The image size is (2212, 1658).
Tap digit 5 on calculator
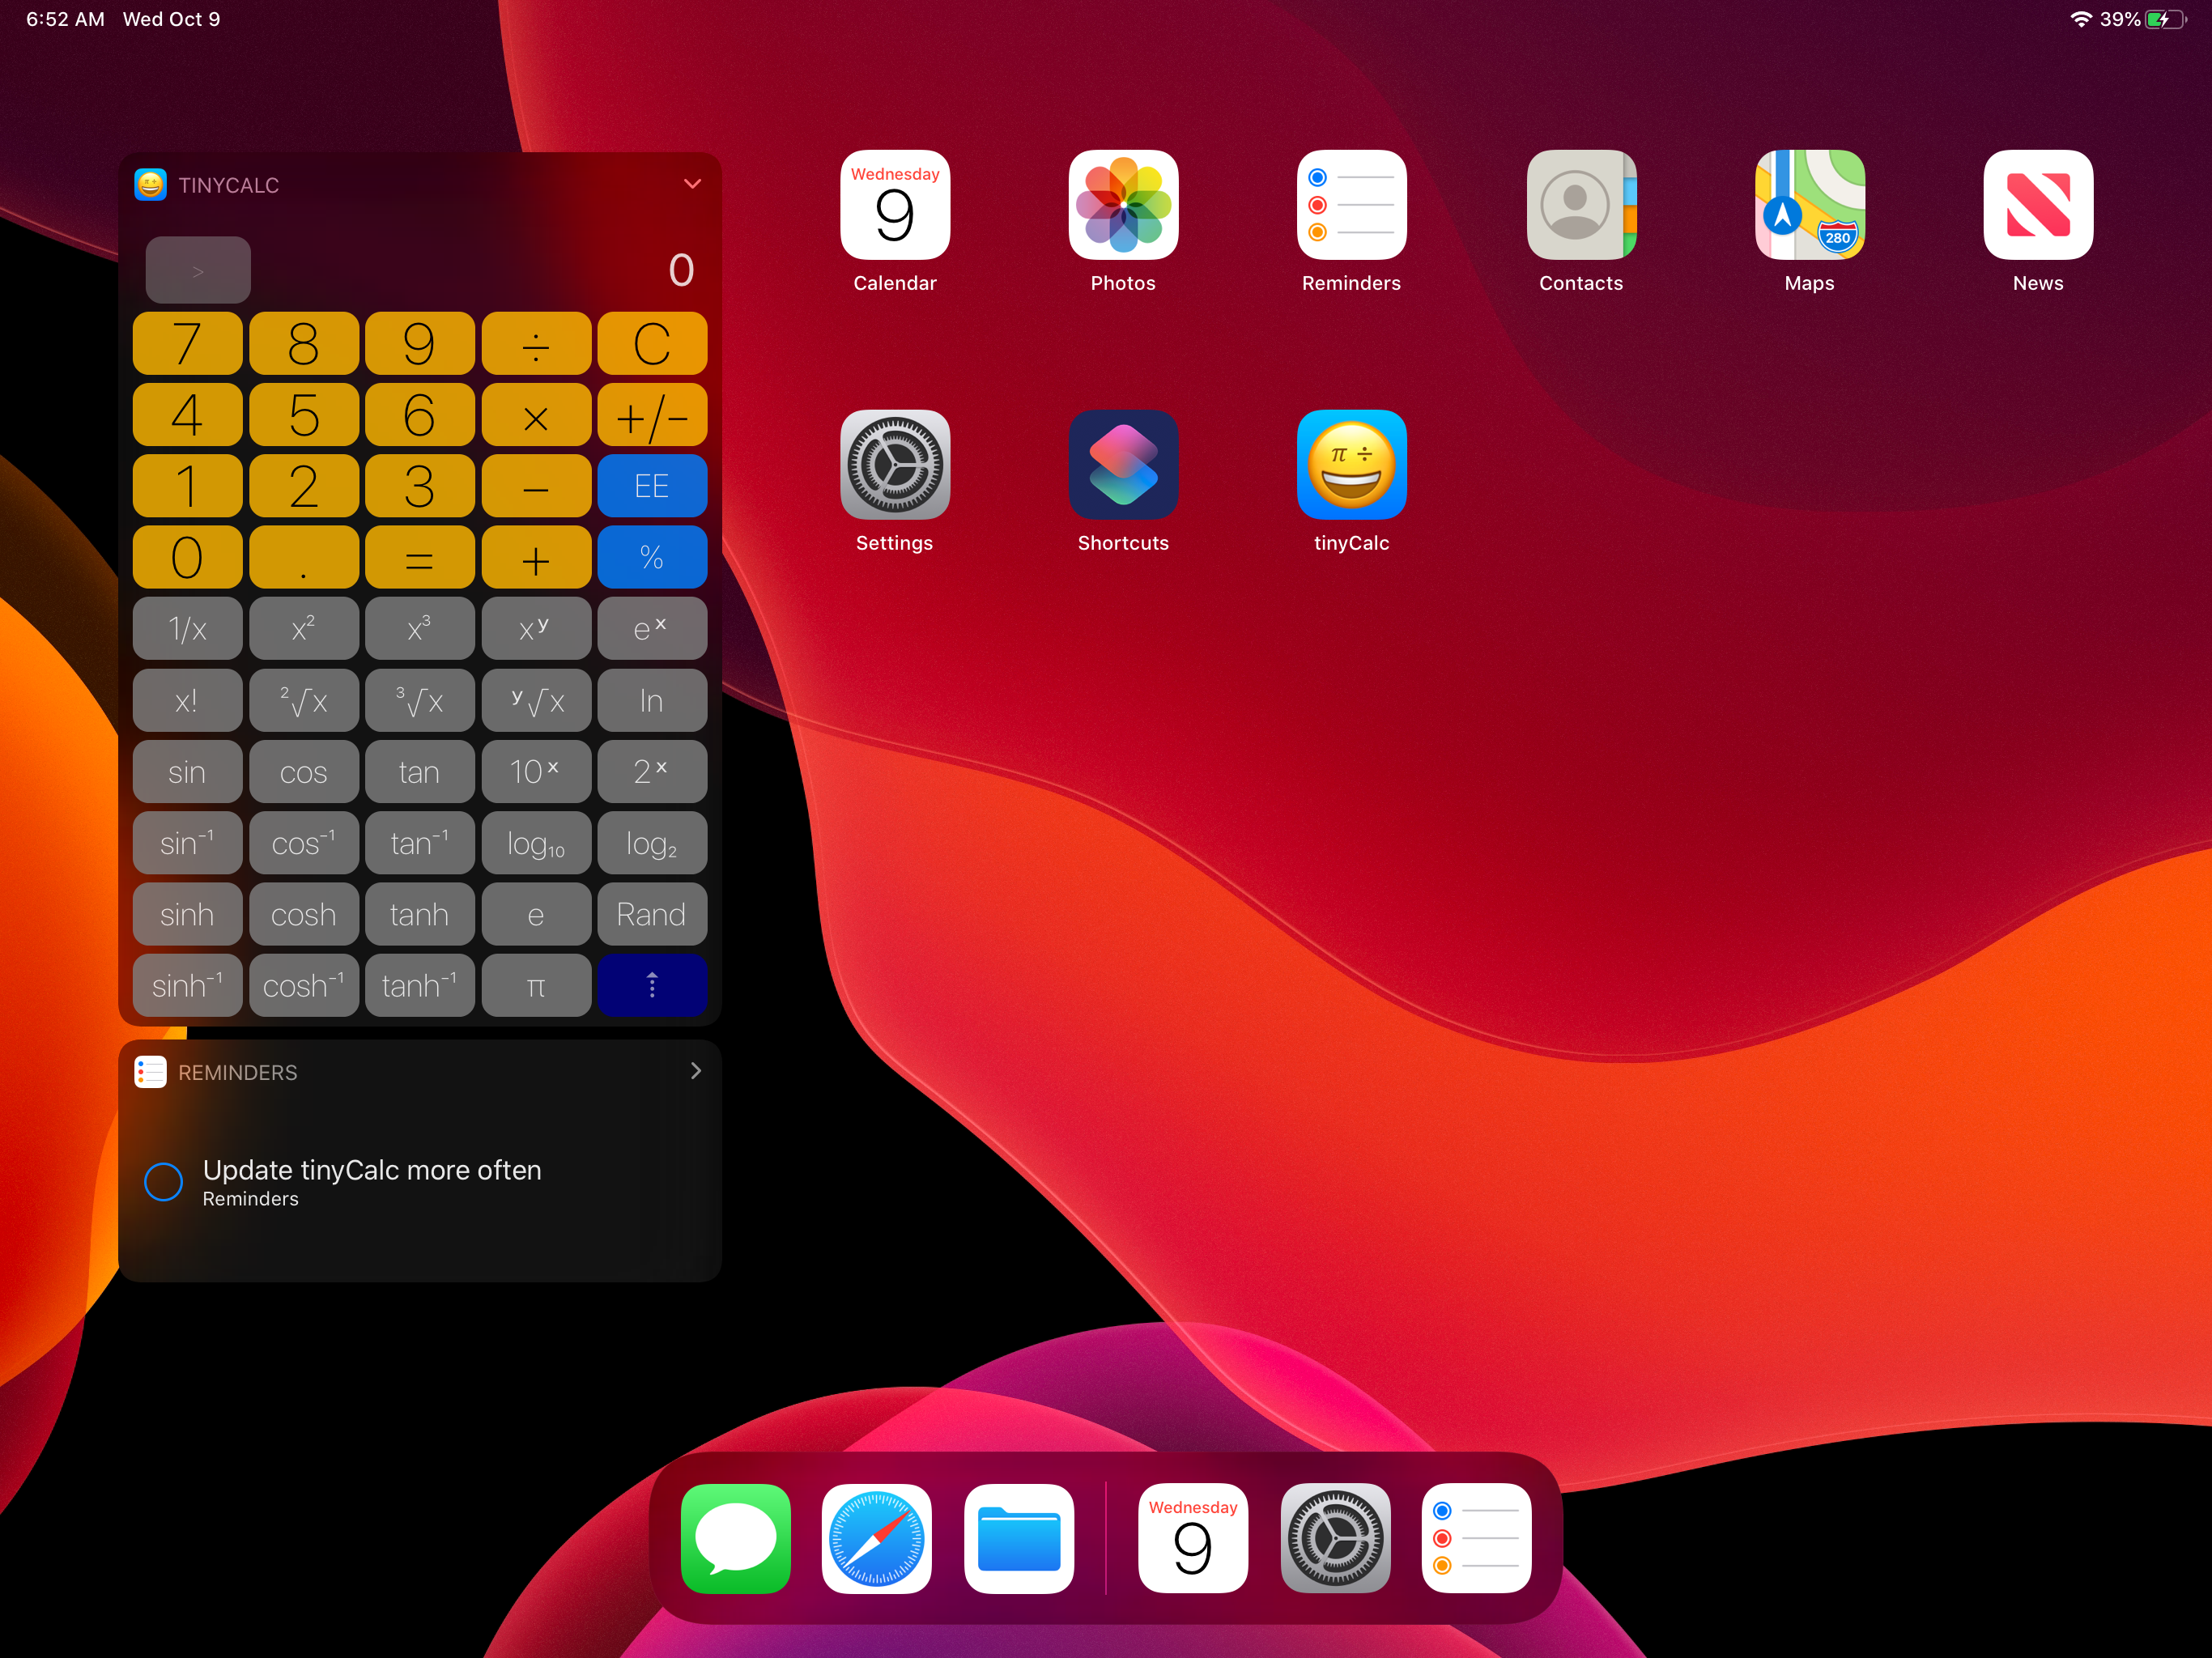[304, 415]
